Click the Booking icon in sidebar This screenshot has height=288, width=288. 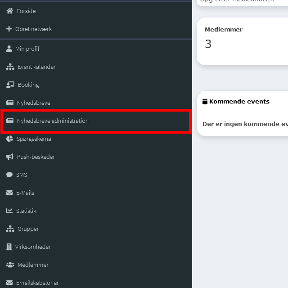[10, 85]
